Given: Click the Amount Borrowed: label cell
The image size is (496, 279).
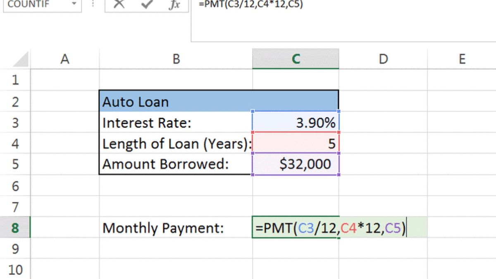Looking at the screenshot, I should pyautogui.click(x=176, y=165).
